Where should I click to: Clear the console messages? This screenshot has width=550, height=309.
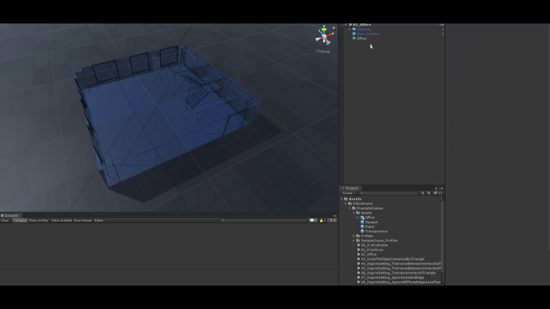click(x=5, y=220)
